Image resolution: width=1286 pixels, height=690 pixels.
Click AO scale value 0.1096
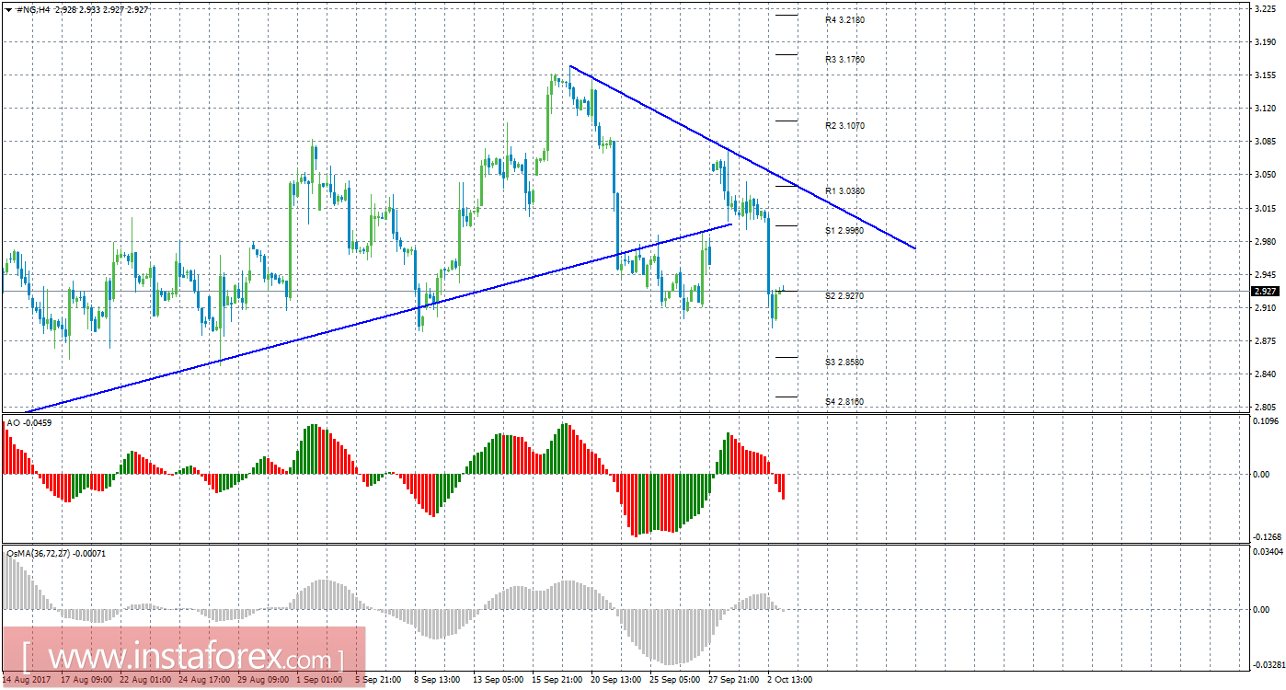click(1267, 421)
